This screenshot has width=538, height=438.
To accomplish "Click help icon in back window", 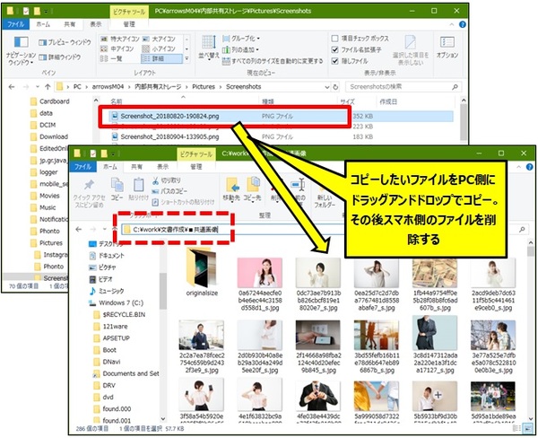I will tap(463, 24).
